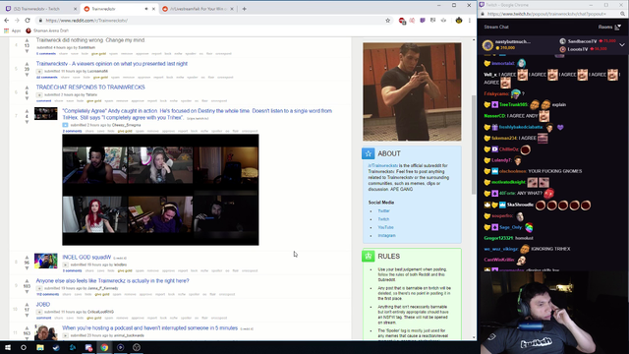Open the Chrome profile avatar icon
This screenshot has width=629, height=354.
[x=459, y=21]
